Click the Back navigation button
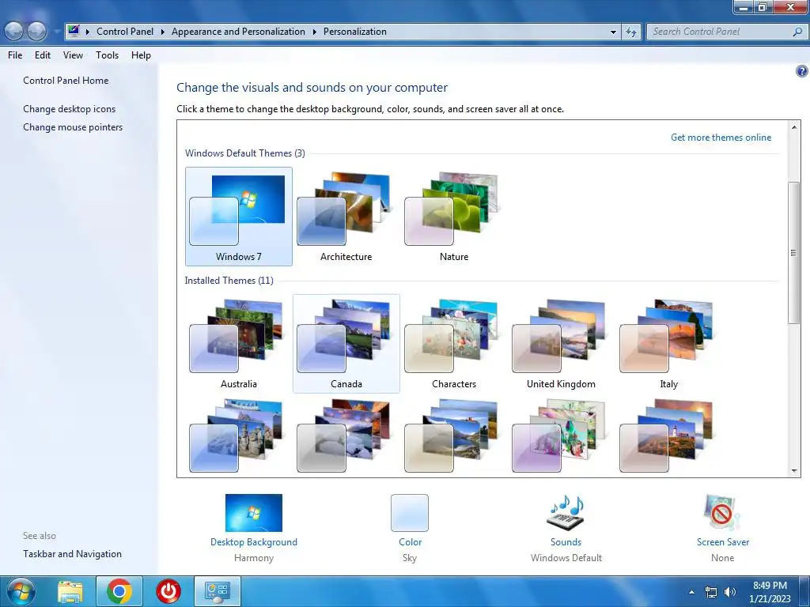Viewport: 810px width, 607px height. 14,32
